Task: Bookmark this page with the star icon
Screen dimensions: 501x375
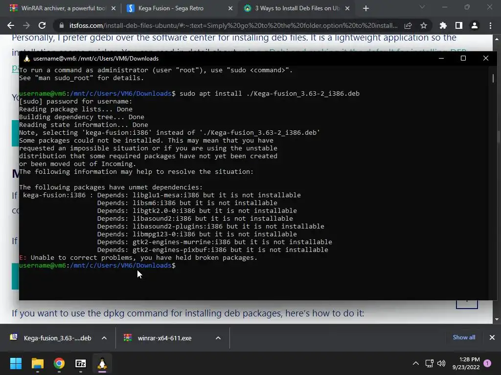Action: (424, 25)
